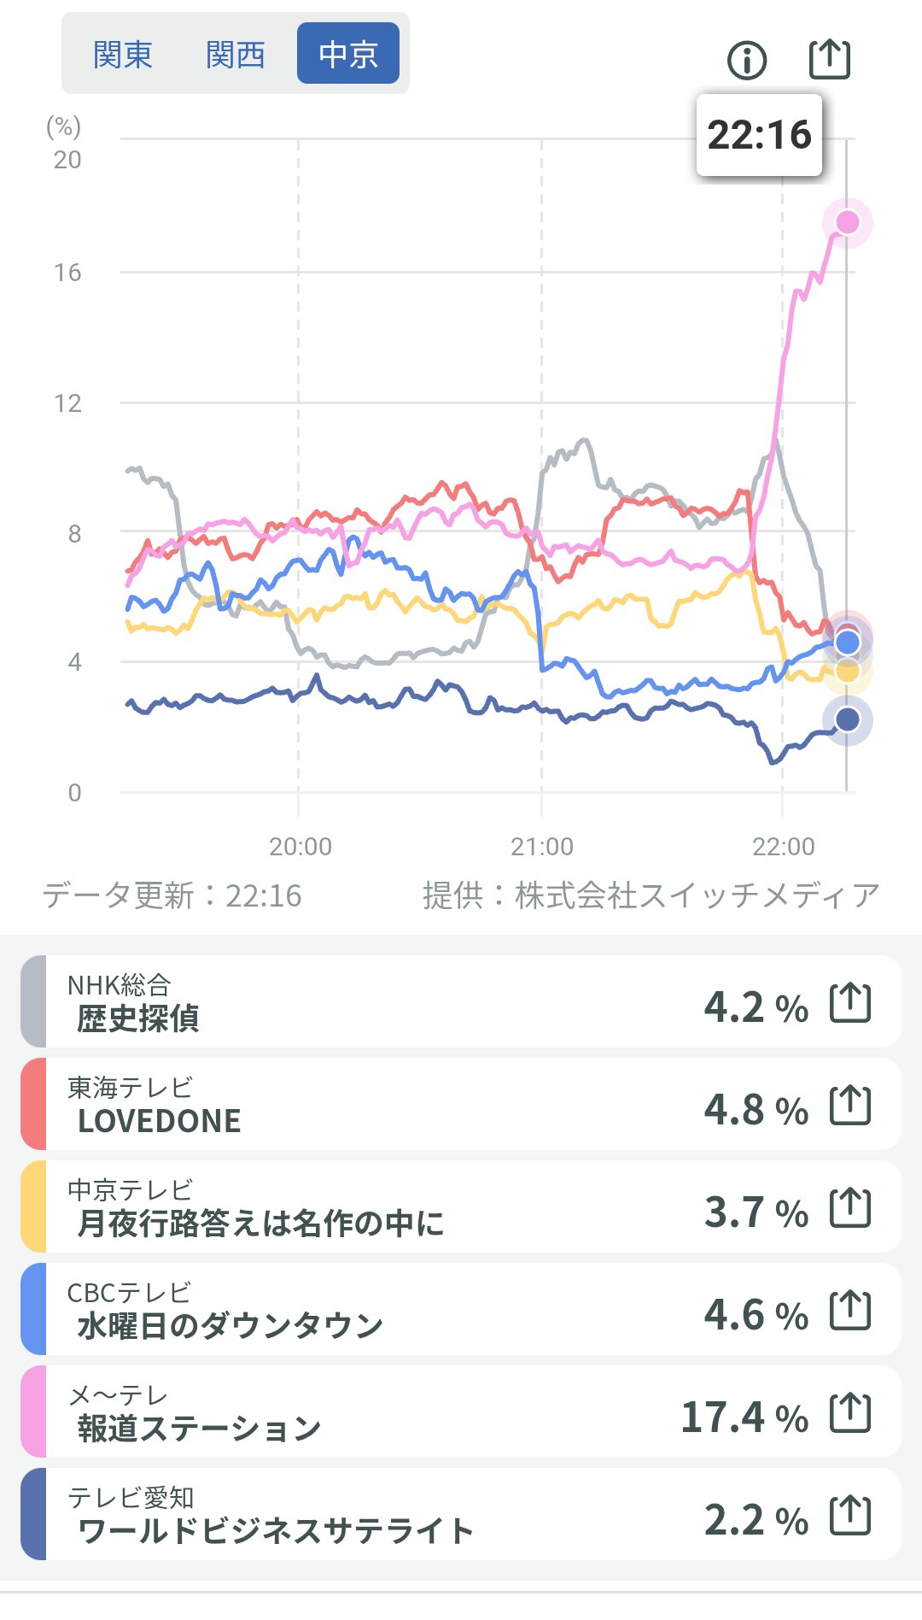Click the 21:00 time axis label
This screenshot has height=1620, width=922.
(x=542, y=847)
